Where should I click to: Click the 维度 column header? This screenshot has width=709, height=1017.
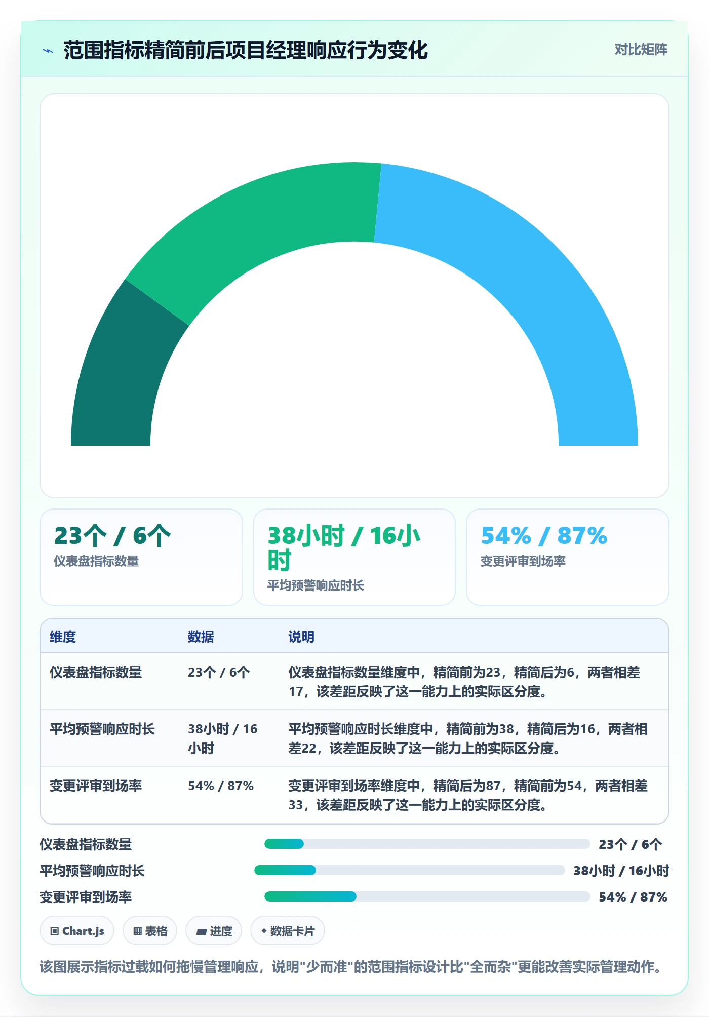point(63,637)
